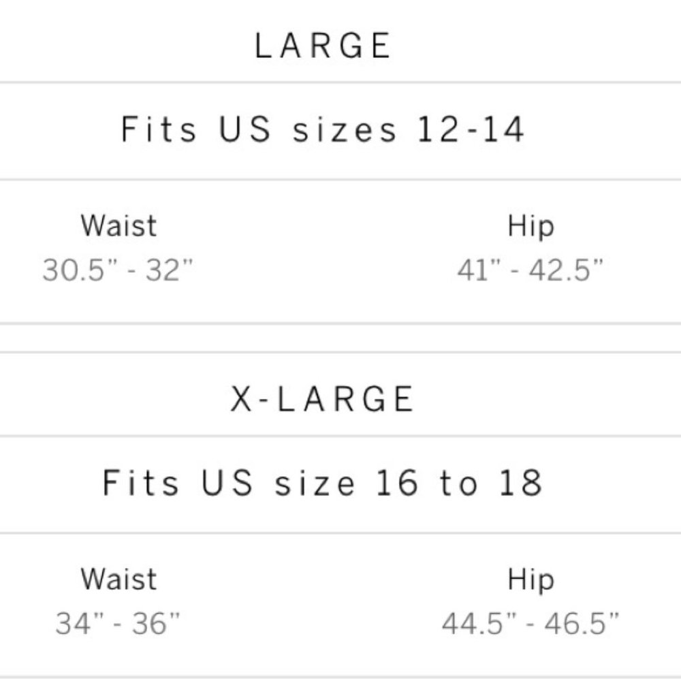Click the divider line below X-LARGE heading
The image size is (681, 681).
[340, 436]
